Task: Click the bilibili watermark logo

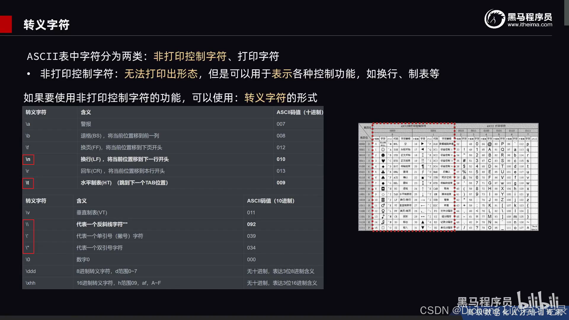Action: (537, 300)
